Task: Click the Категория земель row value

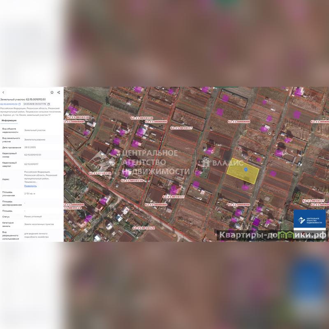Action: coord(35,224)
